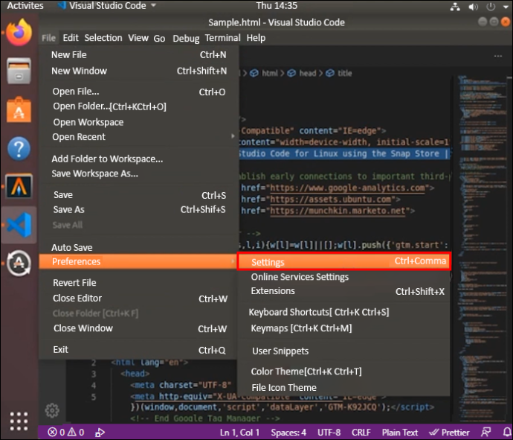Viewport: 513px width, 440px height.
Task: Select Close Window
Action: pos(139,328)
